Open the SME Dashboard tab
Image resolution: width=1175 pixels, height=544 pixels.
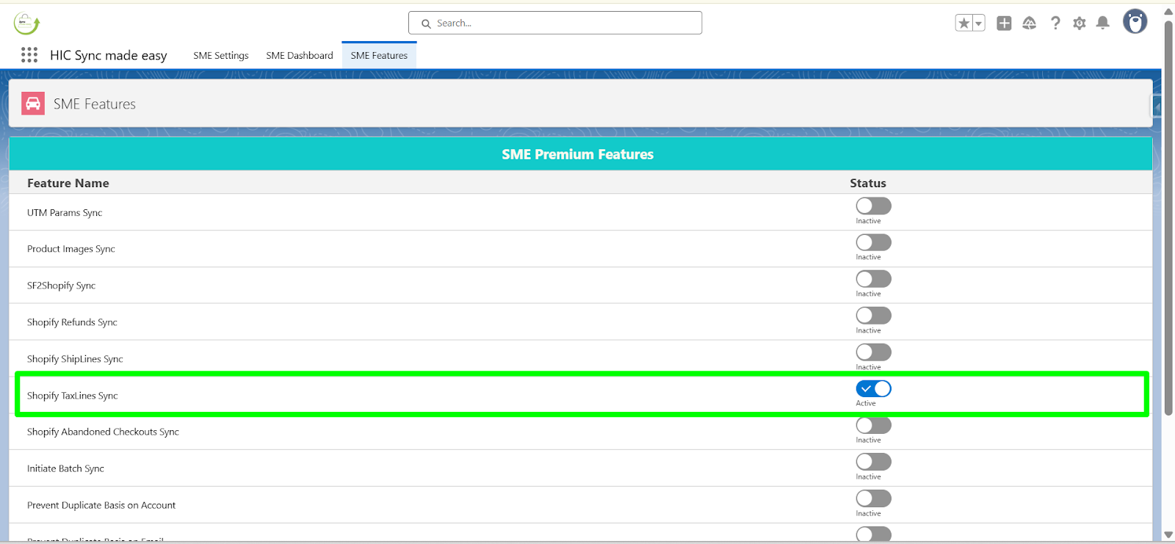click(300, 56)
